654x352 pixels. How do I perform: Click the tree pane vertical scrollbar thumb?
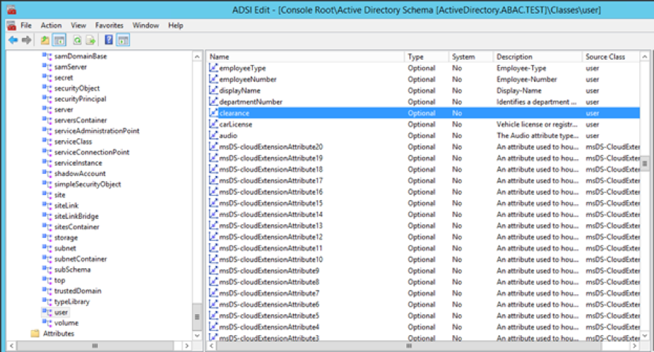pyautogui.click(x=197, y=316)
